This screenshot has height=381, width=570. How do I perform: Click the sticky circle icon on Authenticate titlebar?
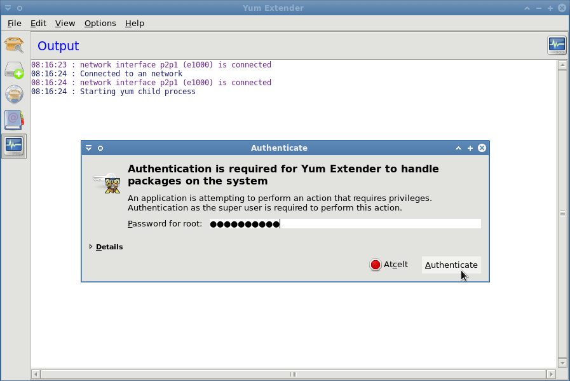(x=100, y=148)
